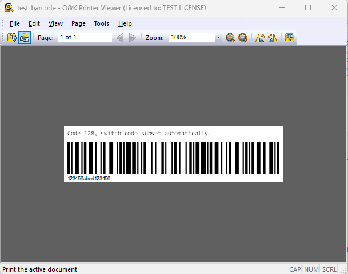348x274 pixels.
Task: Click the Open document toolbar icon
Action: pos(12,38)
